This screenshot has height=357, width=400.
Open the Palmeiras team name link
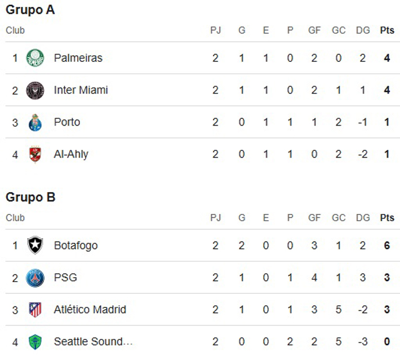pos(78,58)
